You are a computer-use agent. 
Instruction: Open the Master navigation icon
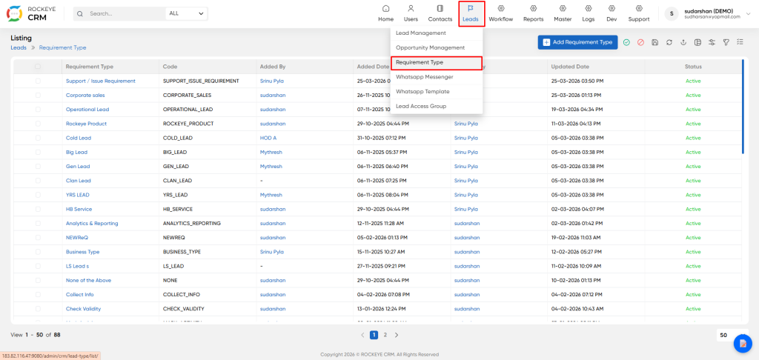[x=563, y=9]
